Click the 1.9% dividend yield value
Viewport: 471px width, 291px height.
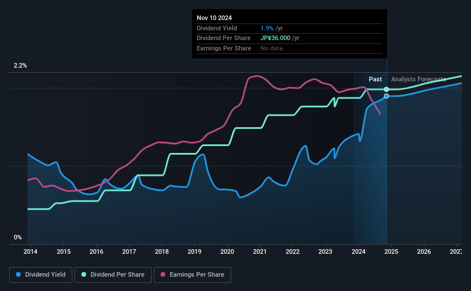267,28
